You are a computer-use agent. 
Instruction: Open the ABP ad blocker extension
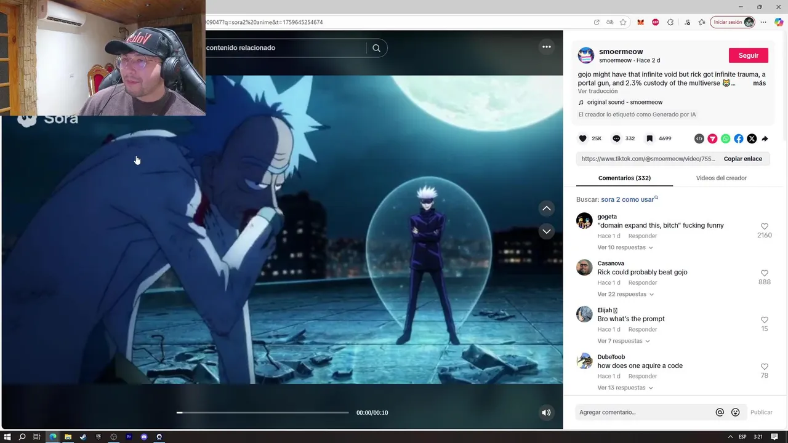(x=656, y=22)
